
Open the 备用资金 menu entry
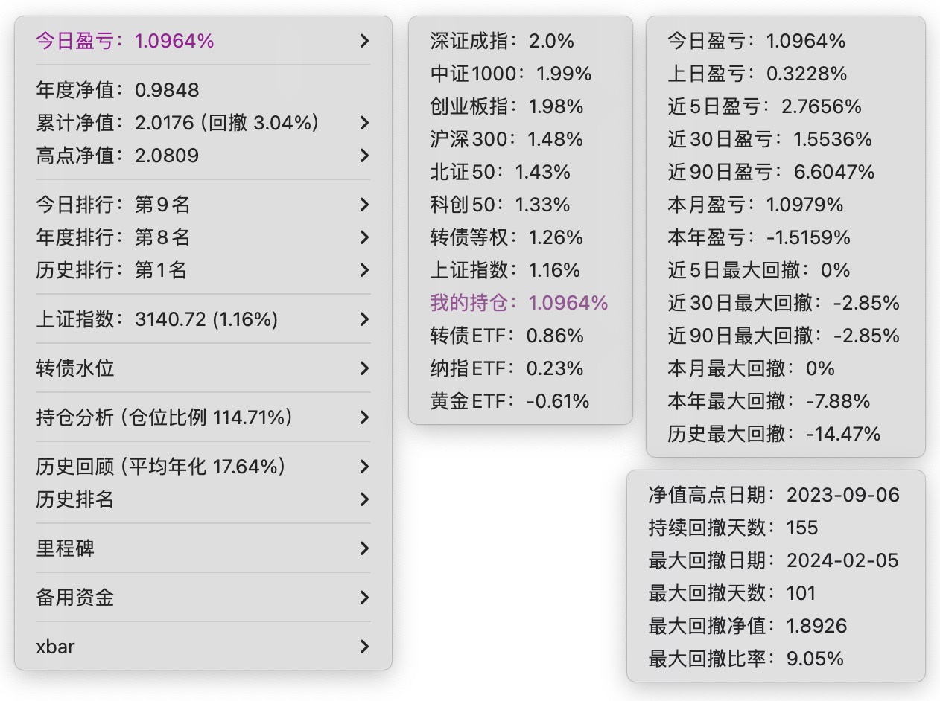point(75,598)
